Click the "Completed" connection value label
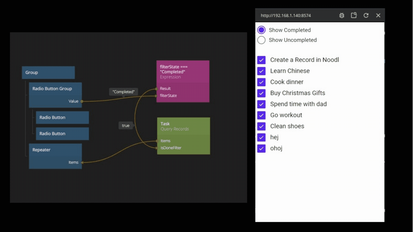 (124, 92)
